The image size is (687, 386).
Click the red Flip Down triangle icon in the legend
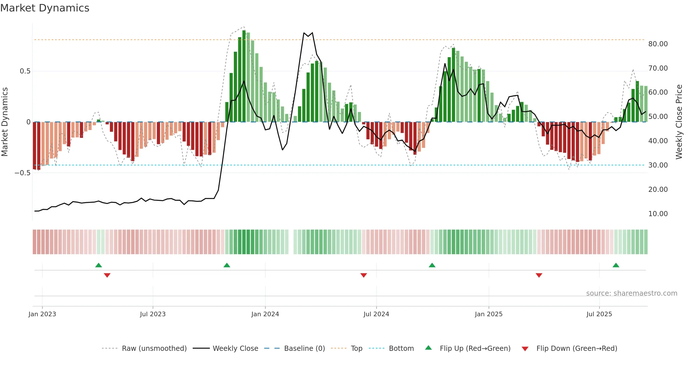pyautogui.click(x=525, y=349)
